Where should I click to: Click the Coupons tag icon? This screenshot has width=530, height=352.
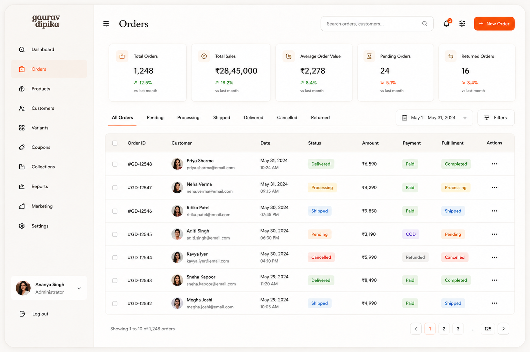click(22, 147)
